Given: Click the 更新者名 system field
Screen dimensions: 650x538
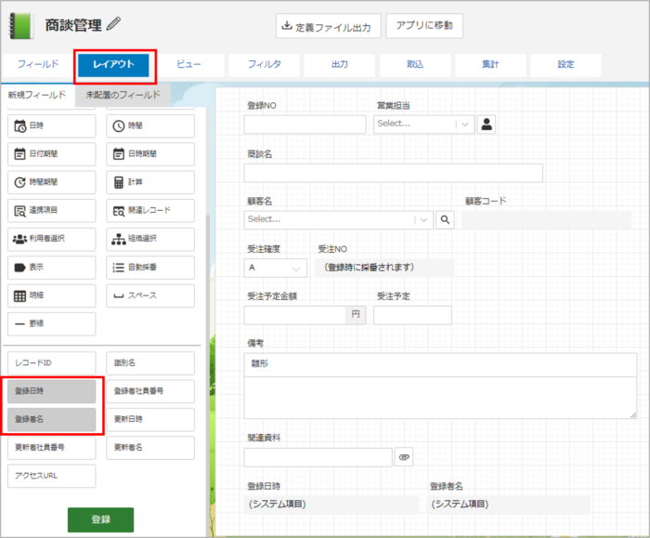Looking at the screenshot, I should [150, 448].
